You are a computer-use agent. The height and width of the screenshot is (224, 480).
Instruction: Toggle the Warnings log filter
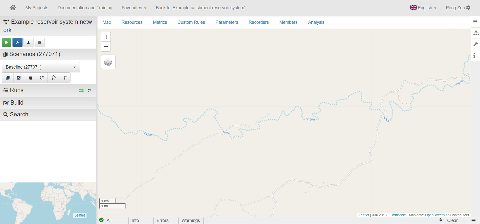click(190, 220)
